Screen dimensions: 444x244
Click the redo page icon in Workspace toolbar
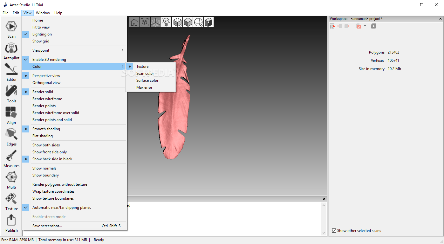coord(347,26)
